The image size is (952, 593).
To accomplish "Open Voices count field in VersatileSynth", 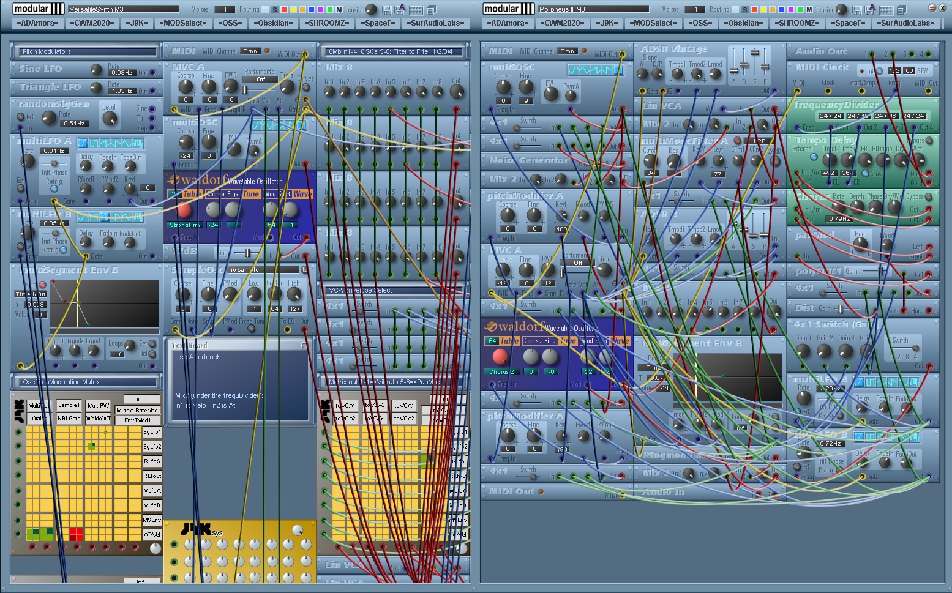I will pyautogui.click(x=225, y=9).
